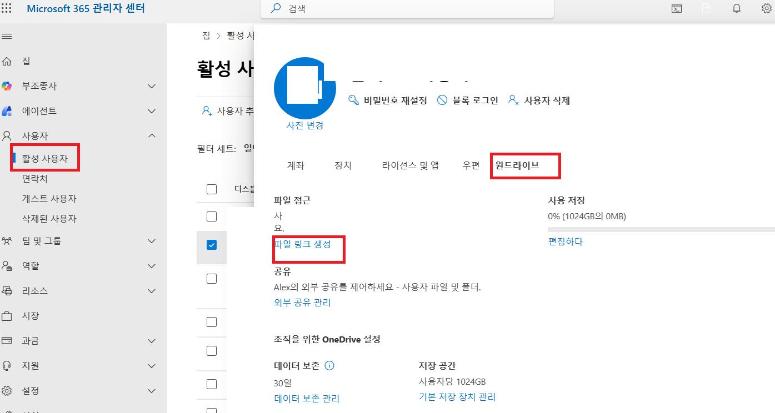Select 삭제된 사용자 in the sidebar
This screenshot has width=775, height=413.
(49, 219)
